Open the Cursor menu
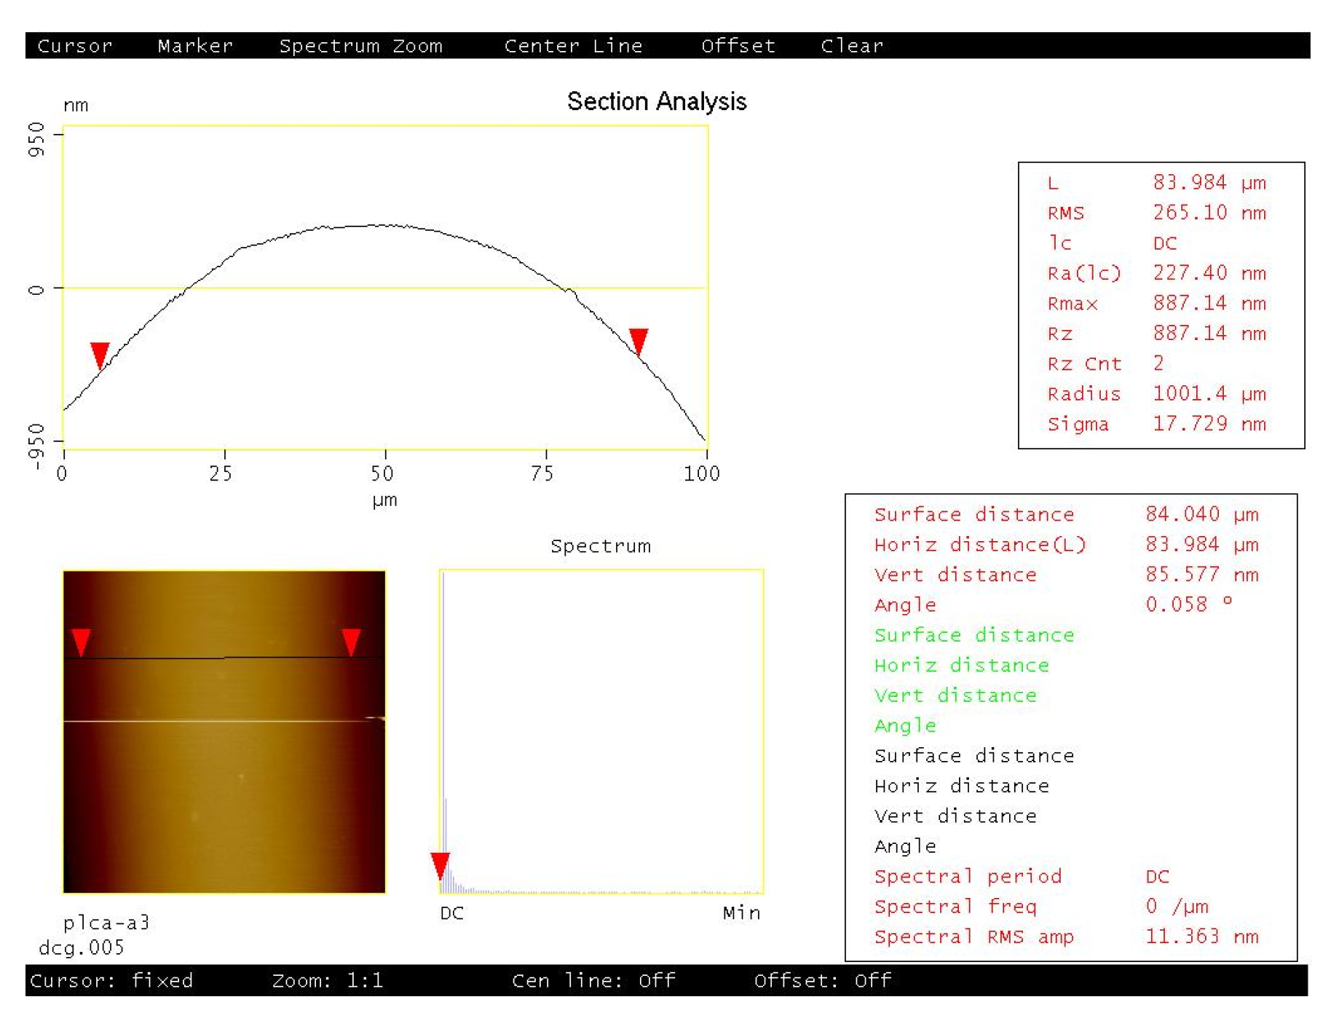1339x1029 pixels. coord(75,46)
